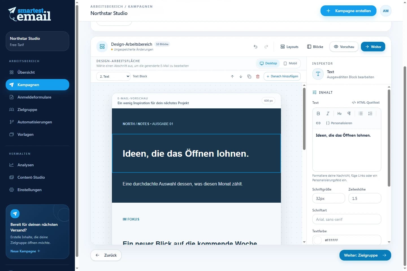Viewport: 407px width, 271px height.
Task: Click the Schriftgröße input field
Action: click(x=329, y=198)
